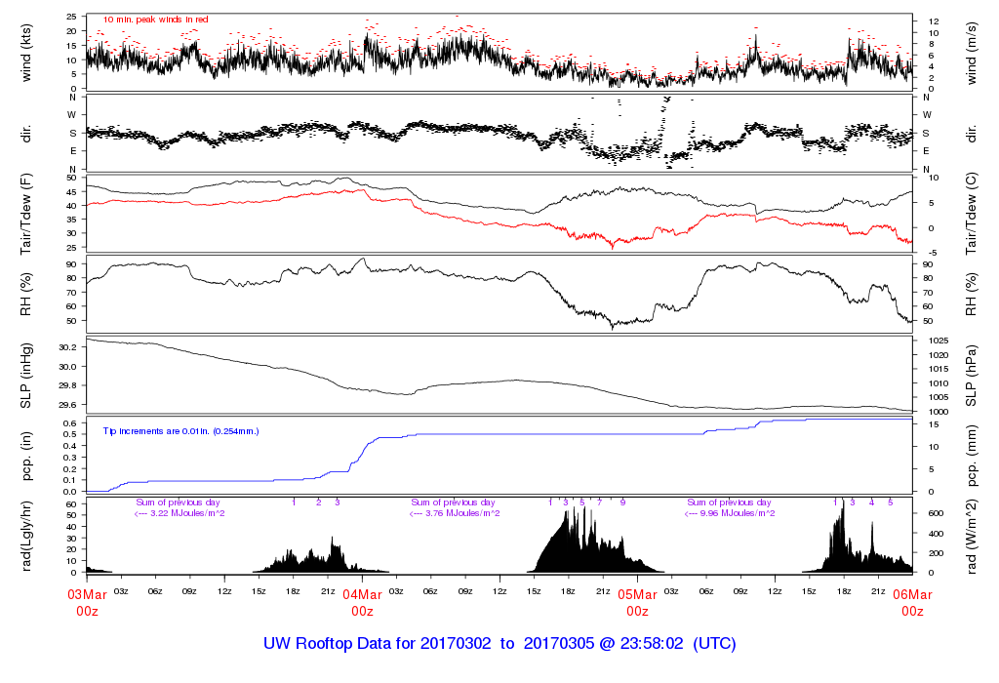The height and width of the screenshot is (683, 999).
Task: Click the '06Mar' date label on time axis
Action: click(x=912, y=594)
